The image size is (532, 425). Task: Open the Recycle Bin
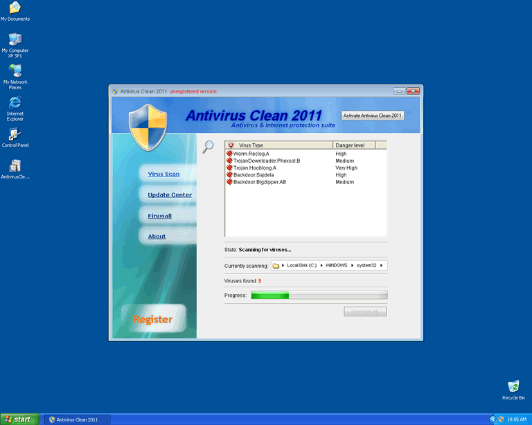(x=513, y=386)
